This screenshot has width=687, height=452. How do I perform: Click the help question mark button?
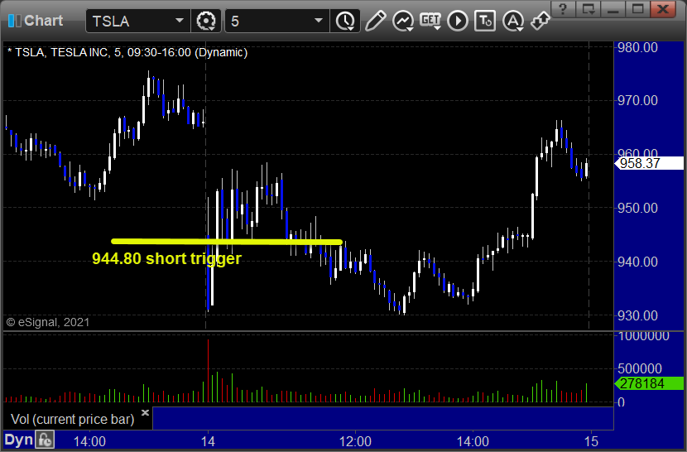point(563,8)
